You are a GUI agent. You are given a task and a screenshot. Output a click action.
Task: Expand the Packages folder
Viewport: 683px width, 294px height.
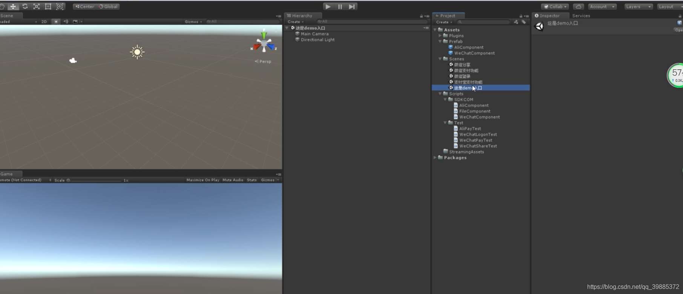pos(435,158)
